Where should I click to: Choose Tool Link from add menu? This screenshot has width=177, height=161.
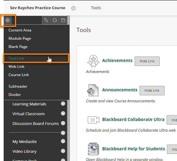point(16,58)
